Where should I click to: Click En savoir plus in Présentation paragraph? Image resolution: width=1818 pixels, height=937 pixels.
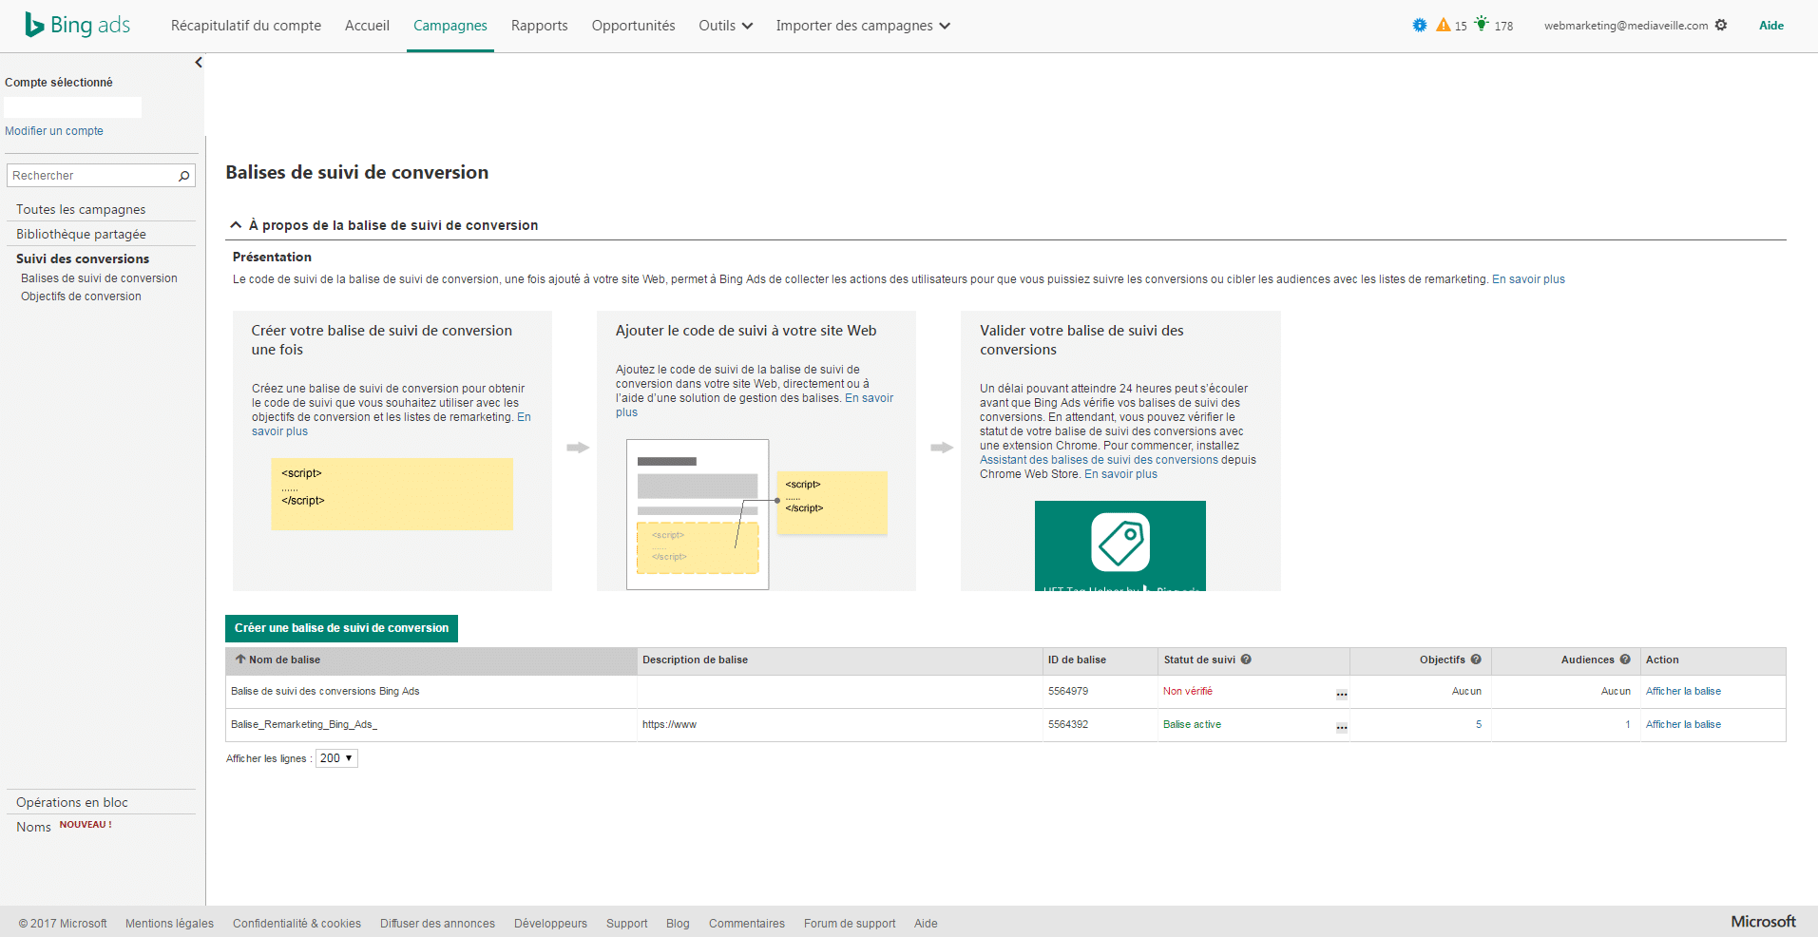[1528, 279]
